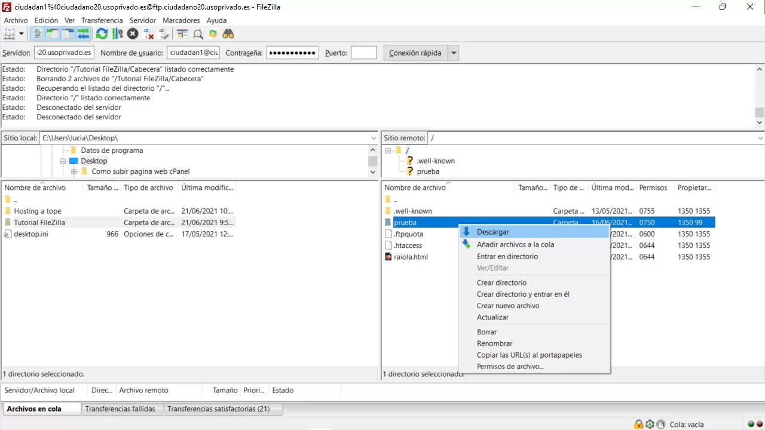Search files recursively with binoculars icon
Viewport: 765px width, 430px height.
point(228,34)
